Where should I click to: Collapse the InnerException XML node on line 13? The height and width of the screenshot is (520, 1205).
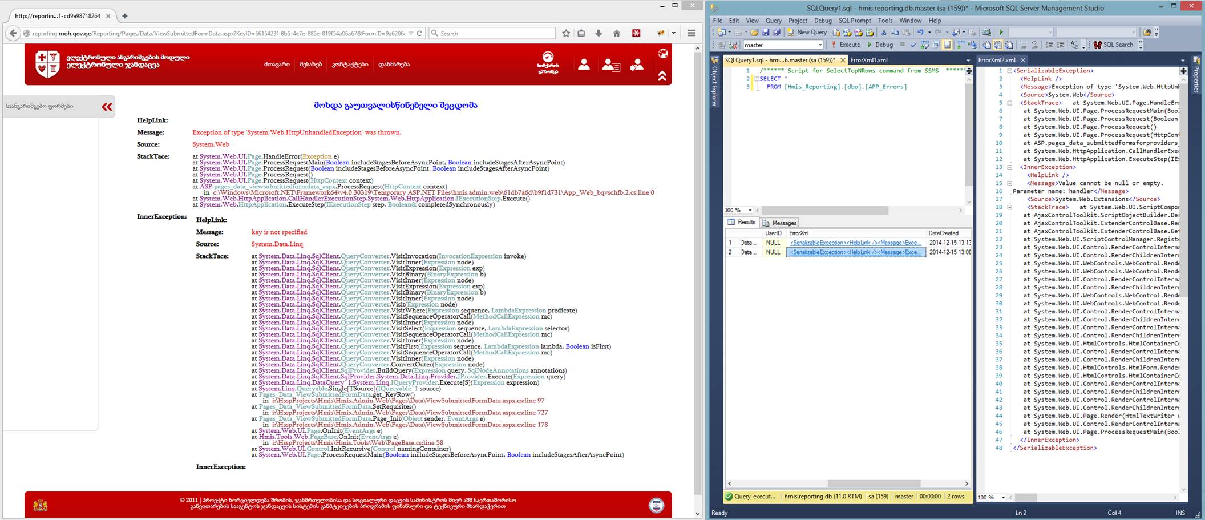1009,167
